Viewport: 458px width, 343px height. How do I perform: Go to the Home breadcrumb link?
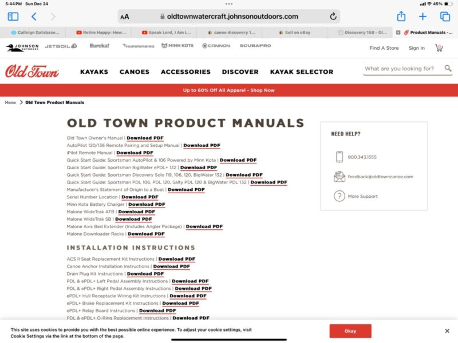10,102
